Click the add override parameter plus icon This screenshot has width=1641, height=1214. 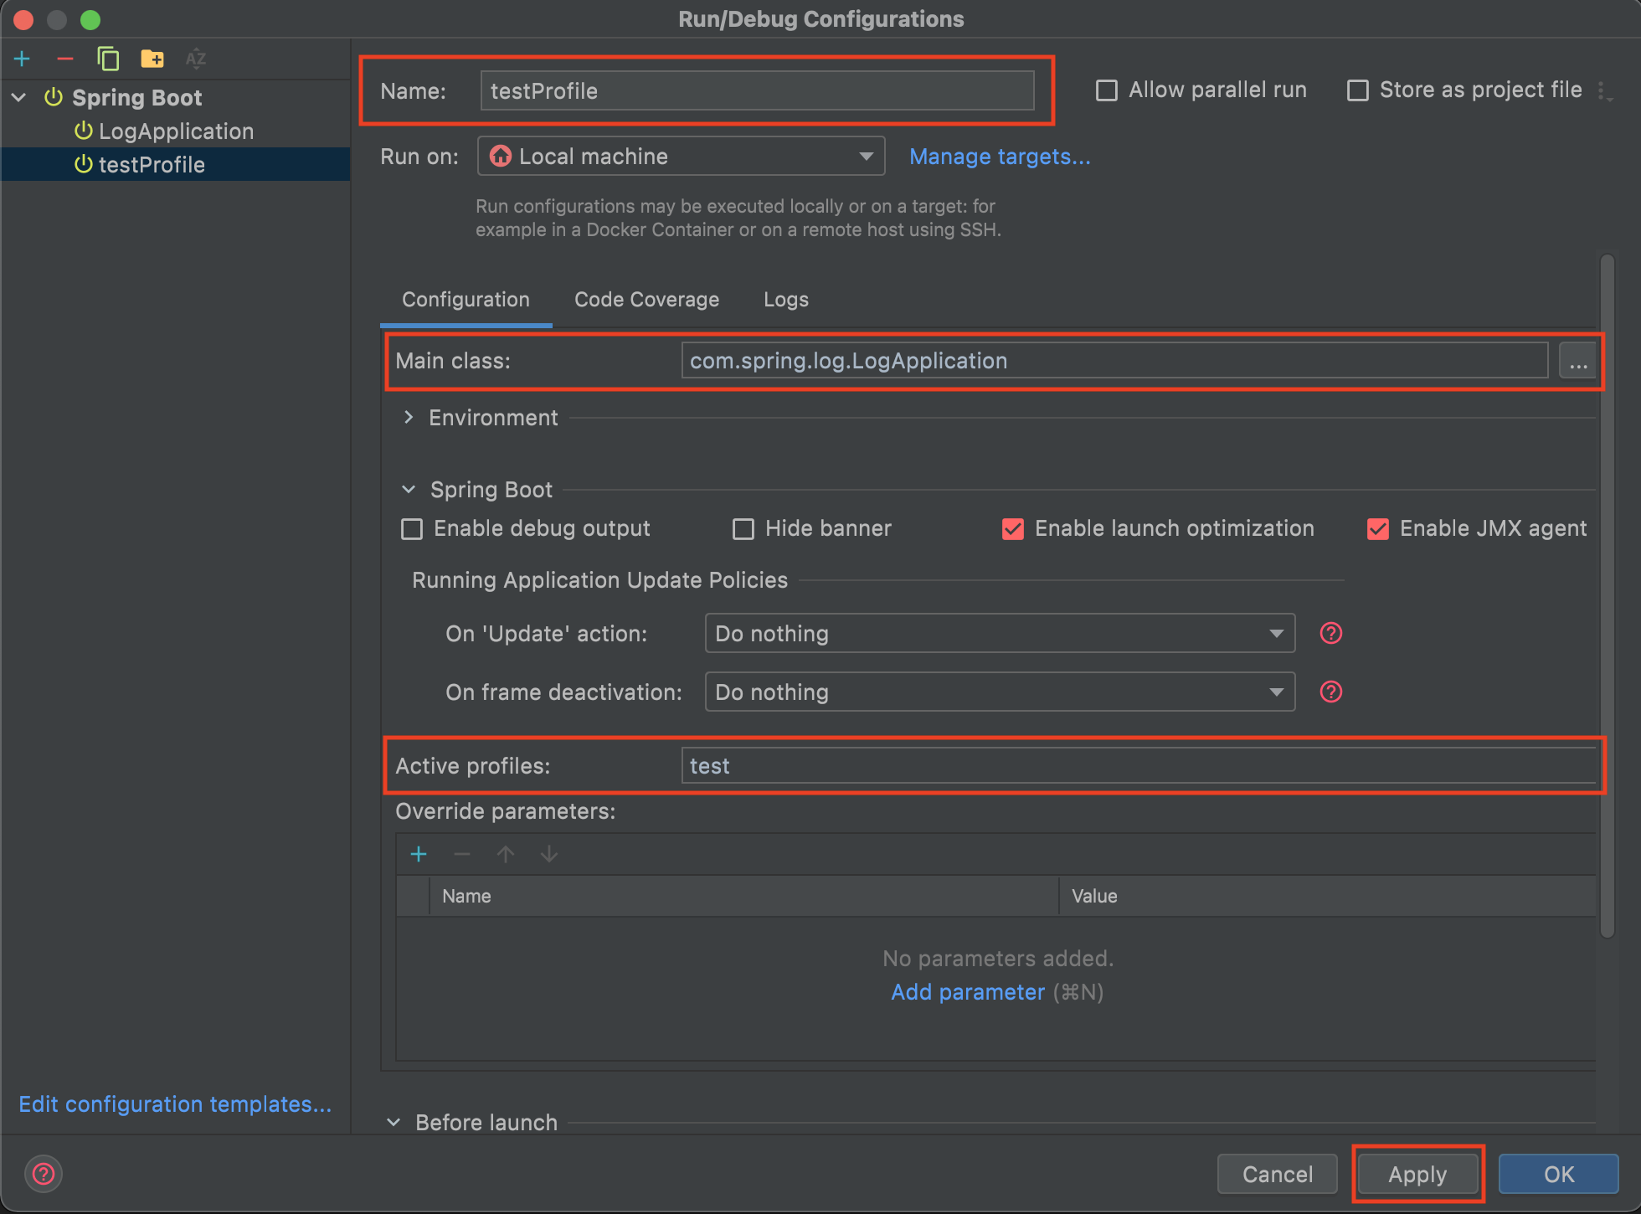point(419,854)
